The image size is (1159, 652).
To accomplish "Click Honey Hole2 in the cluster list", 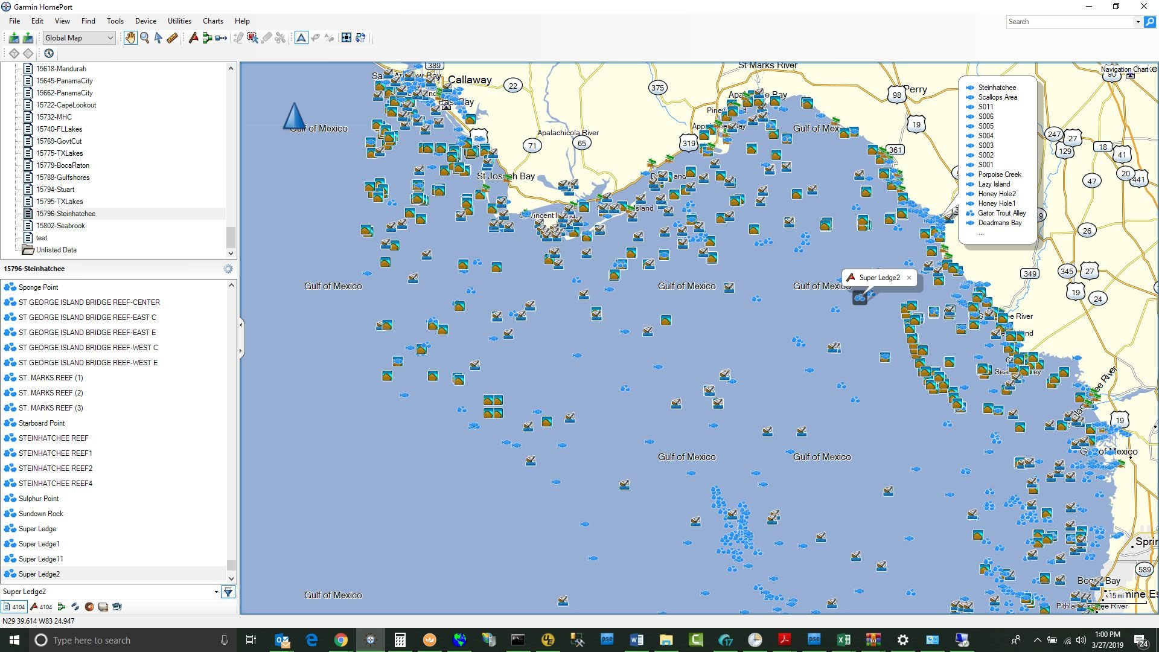I will 997,194.
